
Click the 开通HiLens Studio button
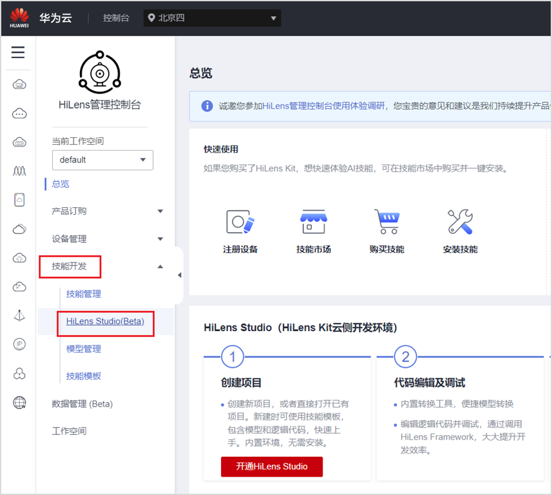coord(272,466)
